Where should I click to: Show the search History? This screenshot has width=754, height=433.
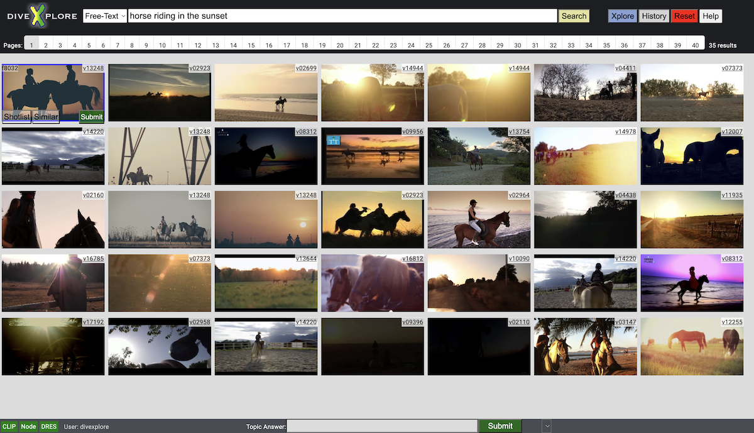(653, 16)
